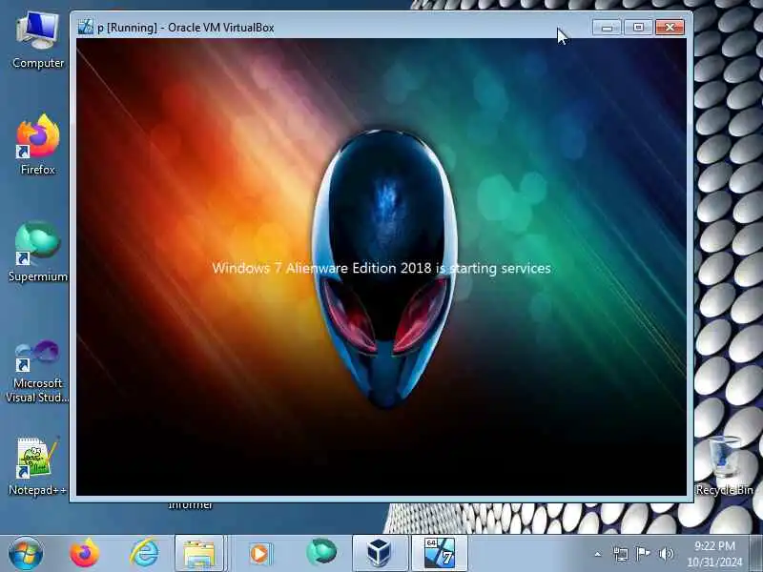This screenshot has height=572, width=763.
Task: Select the running VM 64-bit Windows 7 taskbar button
Action: (x=440, y=554)
